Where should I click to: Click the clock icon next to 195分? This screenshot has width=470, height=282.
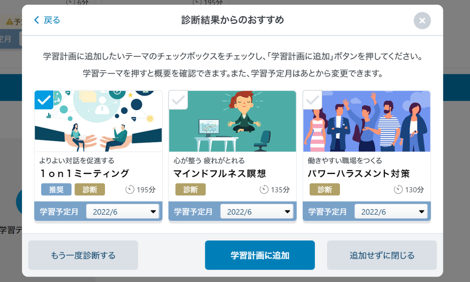130,190
